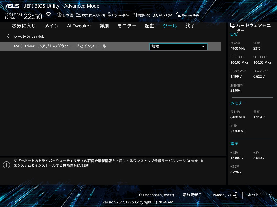
Task: Click the メモリー section heading
Action: point(238,103)
